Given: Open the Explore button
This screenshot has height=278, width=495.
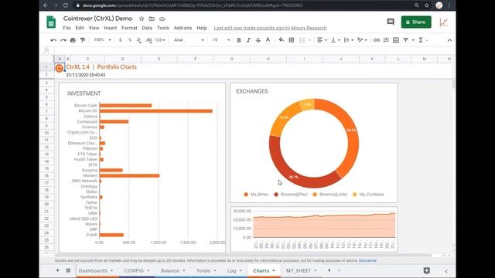Looking at the screenshot, I should coord(426,270).
